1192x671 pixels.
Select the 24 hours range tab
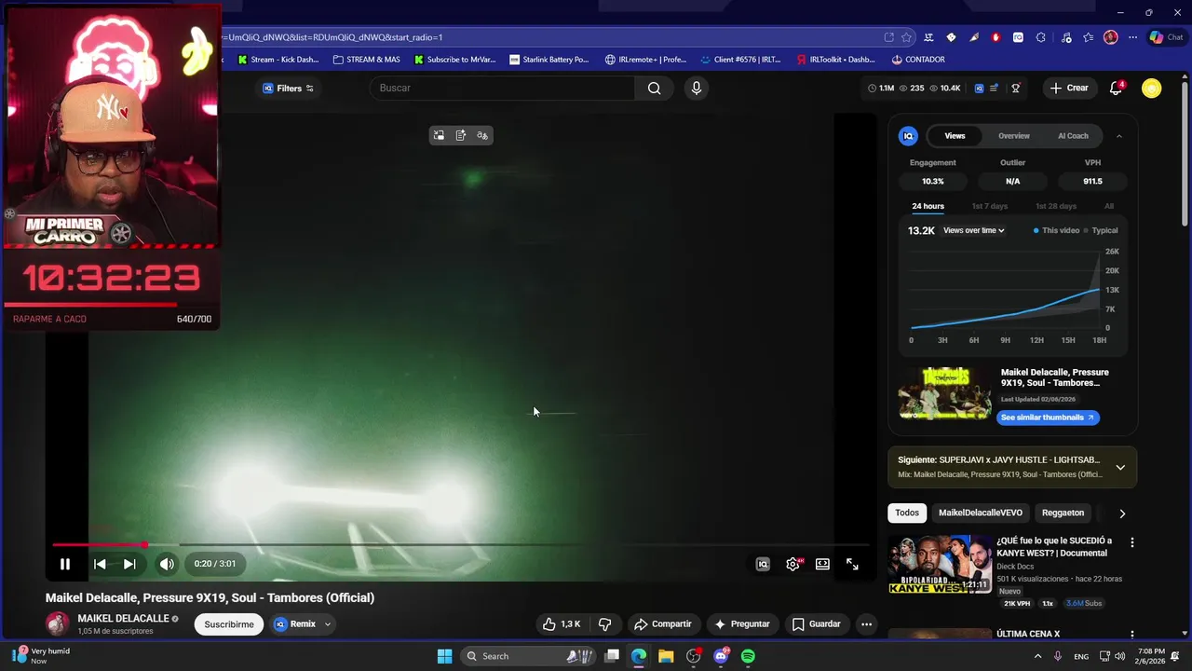click(928, 206)
